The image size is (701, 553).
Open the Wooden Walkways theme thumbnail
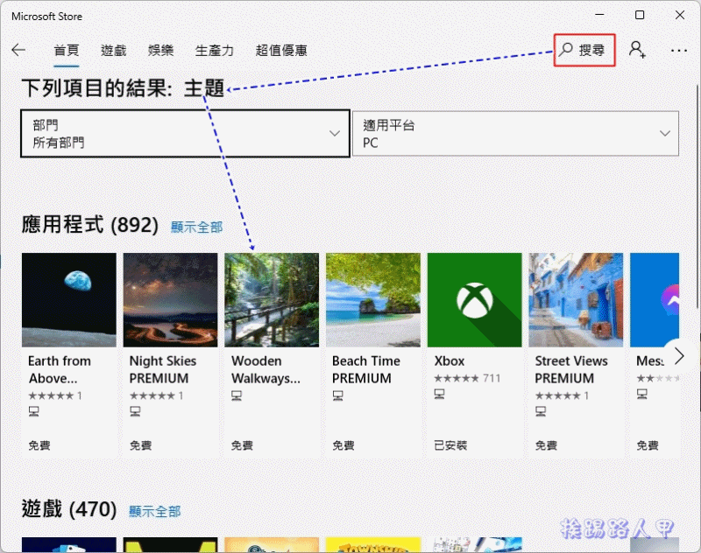272,300
